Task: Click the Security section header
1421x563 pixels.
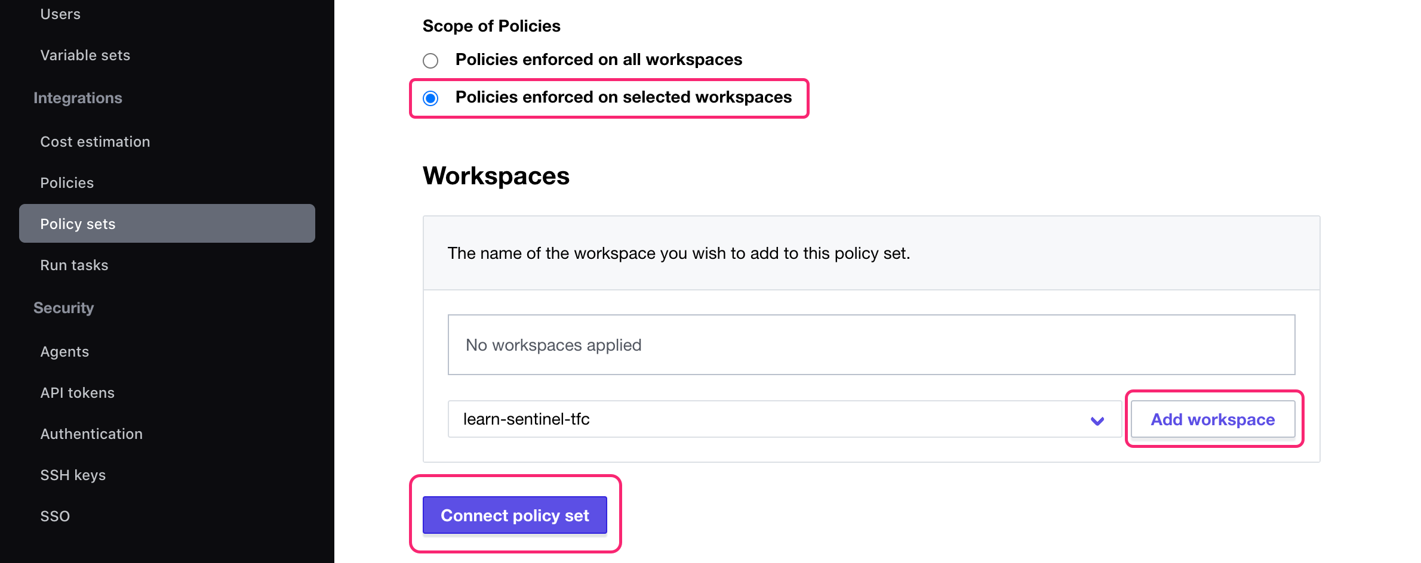Action: tap(64, 308)
